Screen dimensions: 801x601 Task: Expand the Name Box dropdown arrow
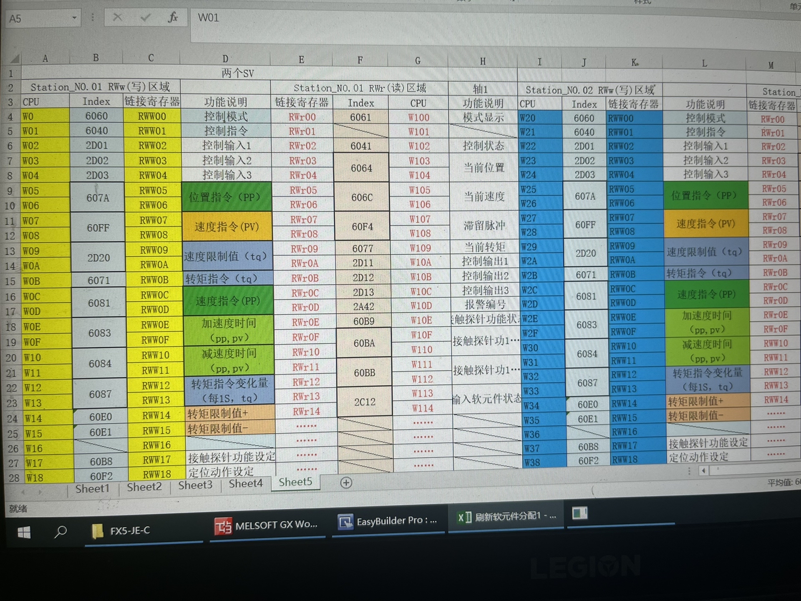coord(74,18)
